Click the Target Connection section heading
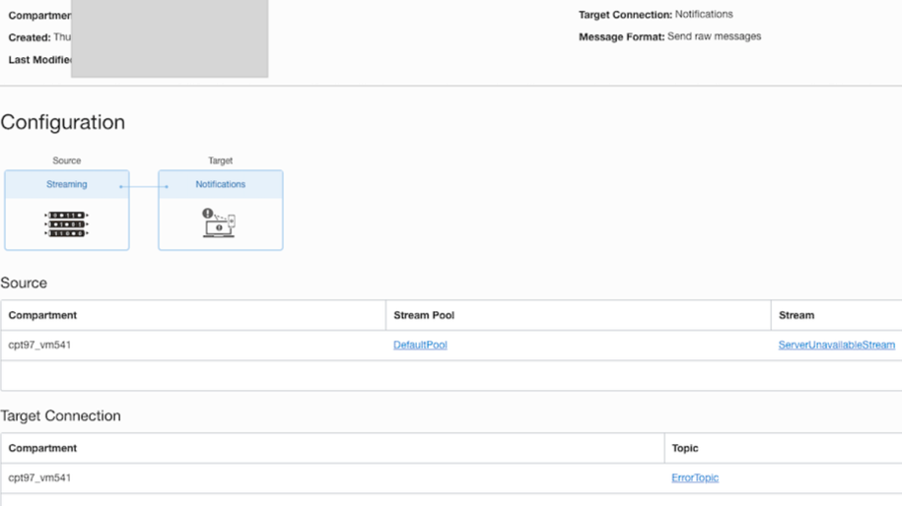Screen dimensions: 902x506 pos(60,415)
